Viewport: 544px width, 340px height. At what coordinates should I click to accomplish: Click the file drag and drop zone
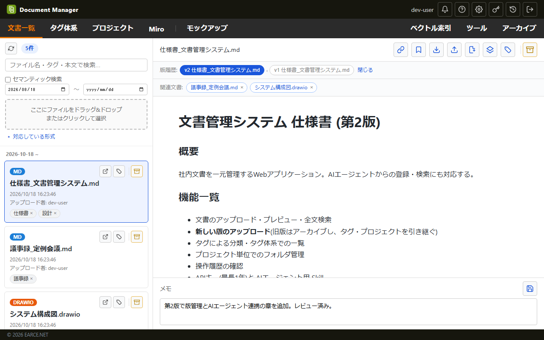coord(76,114)
